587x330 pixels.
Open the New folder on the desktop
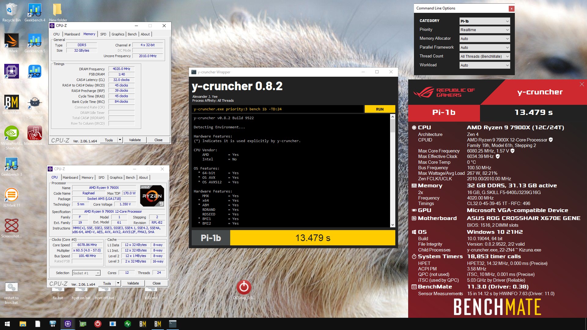tap(58, 12)
